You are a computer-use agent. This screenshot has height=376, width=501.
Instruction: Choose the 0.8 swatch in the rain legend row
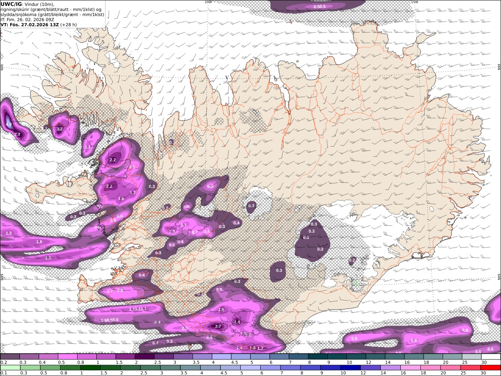70,367
